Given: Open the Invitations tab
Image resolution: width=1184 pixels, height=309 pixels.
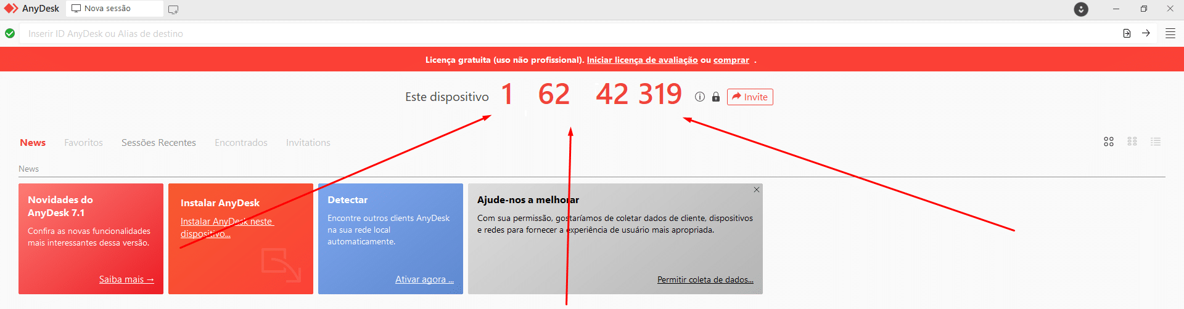Looking at the screenshot, I should (x=308, y=142).
